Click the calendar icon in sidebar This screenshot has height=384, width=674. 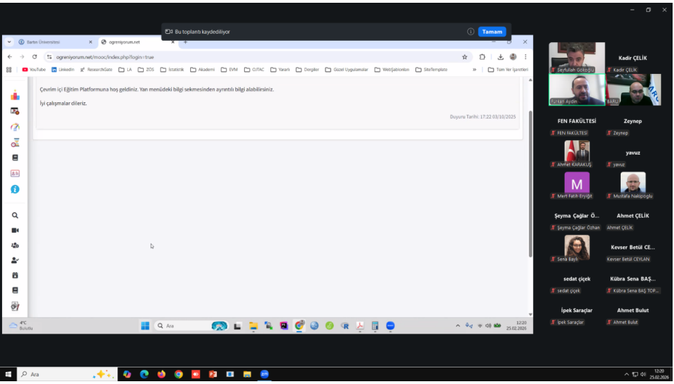pos(15,275)
